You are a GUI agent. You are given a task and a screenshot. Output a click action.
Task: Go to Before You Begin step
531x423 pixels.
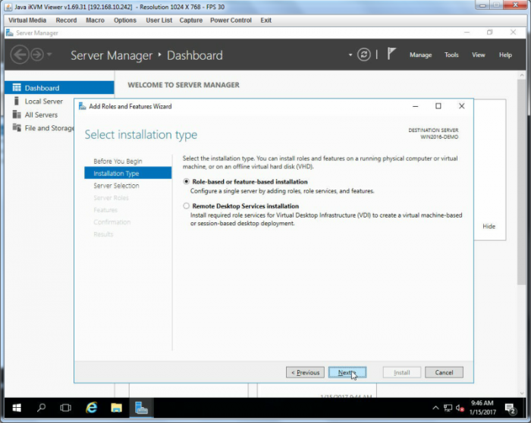(118, 161)
